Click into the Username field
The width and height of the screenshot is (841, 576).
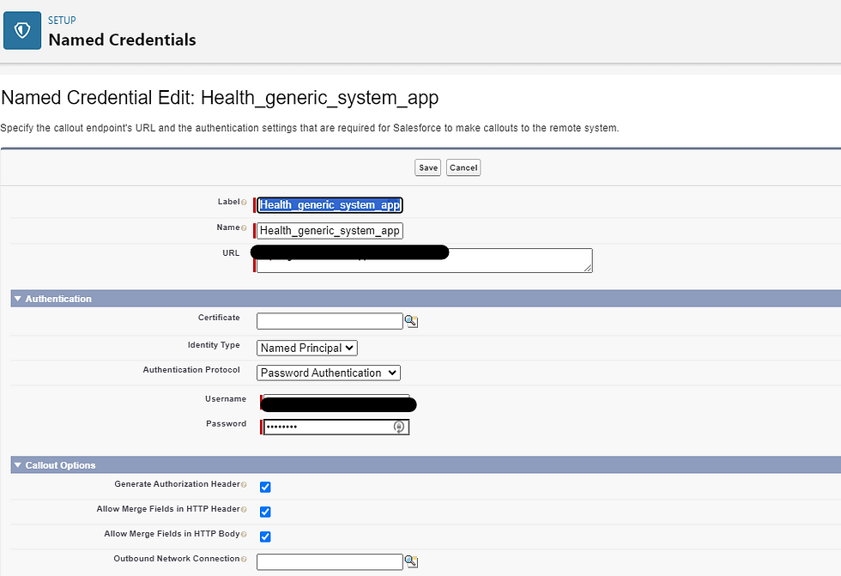336,403
